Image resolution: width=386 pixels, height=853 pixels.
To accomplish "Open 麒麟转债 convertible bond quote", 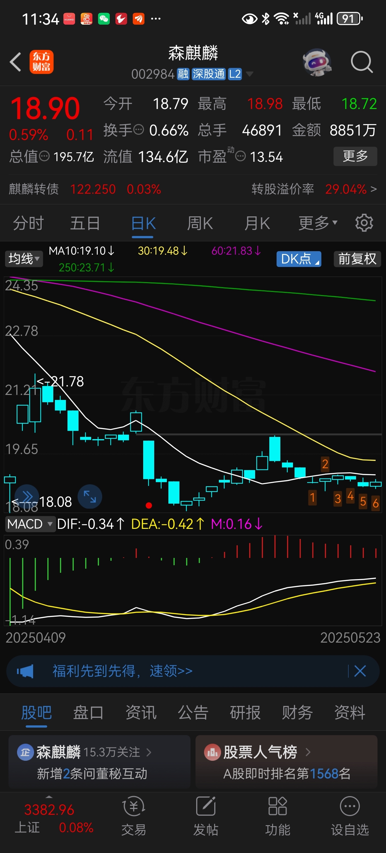I will tap(85, 189).
